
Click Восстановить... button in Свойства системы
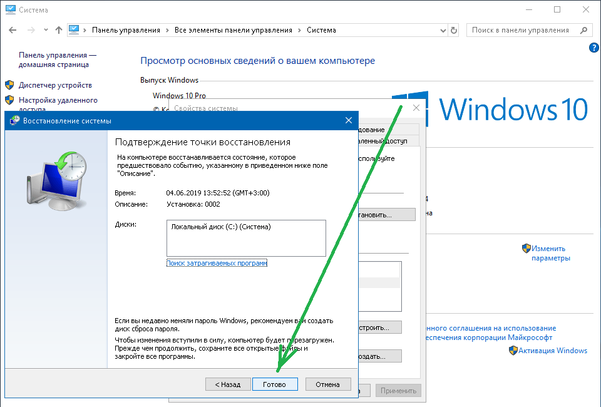click(387, 215)
